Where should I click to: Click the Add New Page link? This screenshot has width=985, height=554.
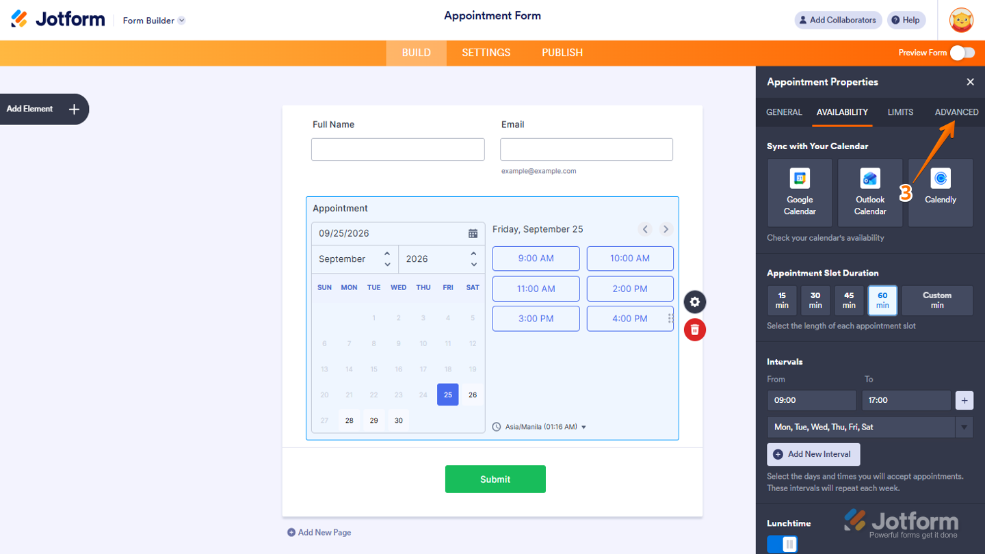pos(319,532)
